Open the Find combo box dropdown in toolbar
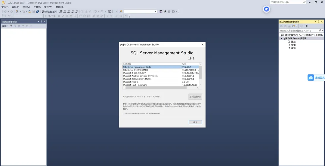 tap(156, 12)
